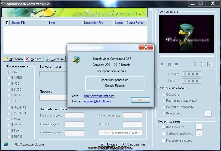This screenshot has height=151, width=221.
Task: Click ellipsis button next to Добавить субтитры
Action: (x=199, y=133)
